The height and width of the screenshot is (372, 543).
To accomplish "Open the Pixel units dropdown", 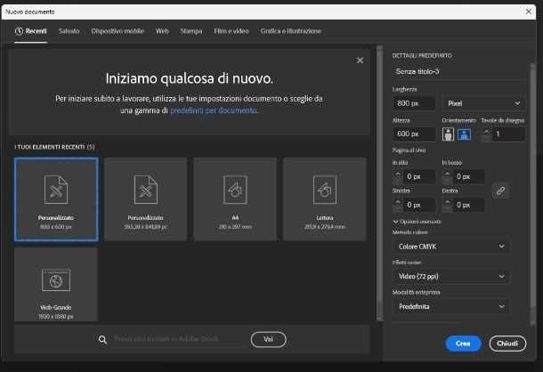I will click(483, 103).
